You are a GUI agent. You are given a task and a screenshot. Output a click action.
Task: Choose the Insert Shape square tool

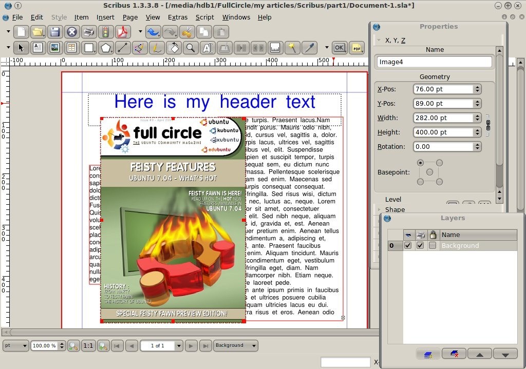click(x=89, y=48)
